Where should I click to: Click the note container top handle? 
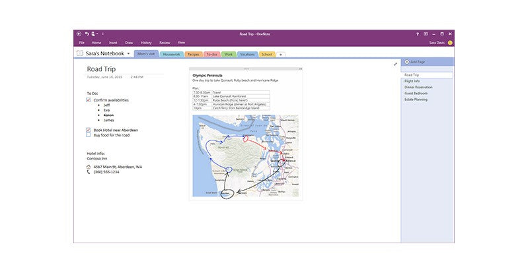click(246, 69)
